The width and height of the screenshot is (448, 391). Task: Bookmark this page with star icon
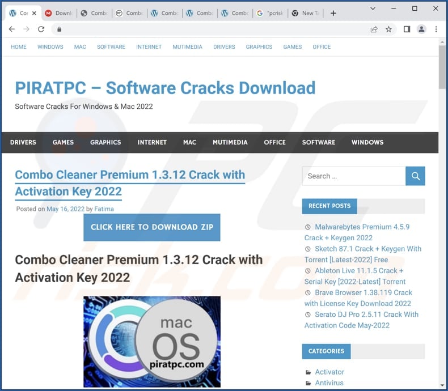388,29
